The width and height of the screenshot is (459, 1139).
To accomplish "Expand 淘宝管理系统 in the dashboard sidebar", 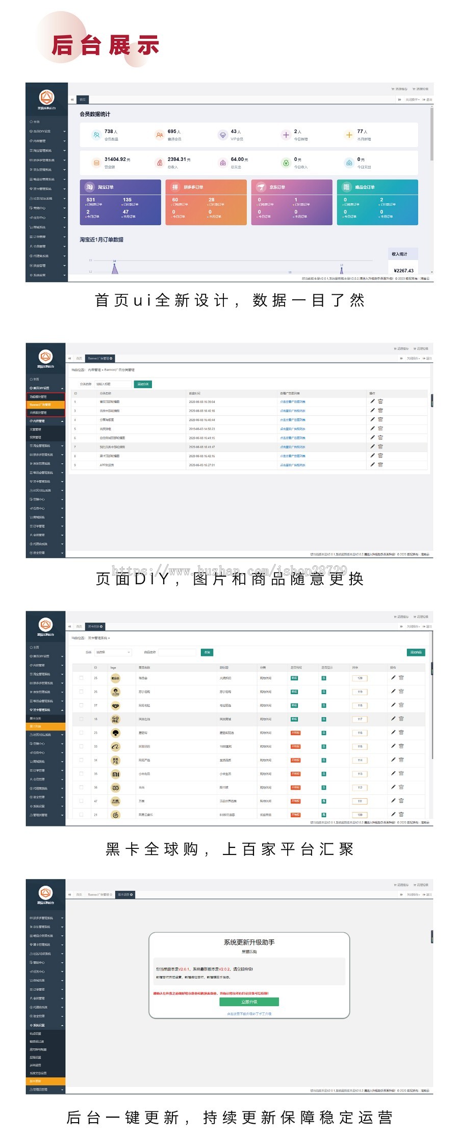I will [x=47, y=151].
